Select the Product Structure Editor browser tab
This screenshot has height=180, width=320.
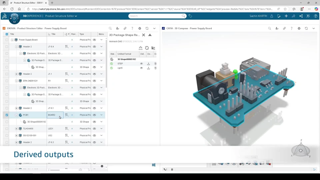28,3
